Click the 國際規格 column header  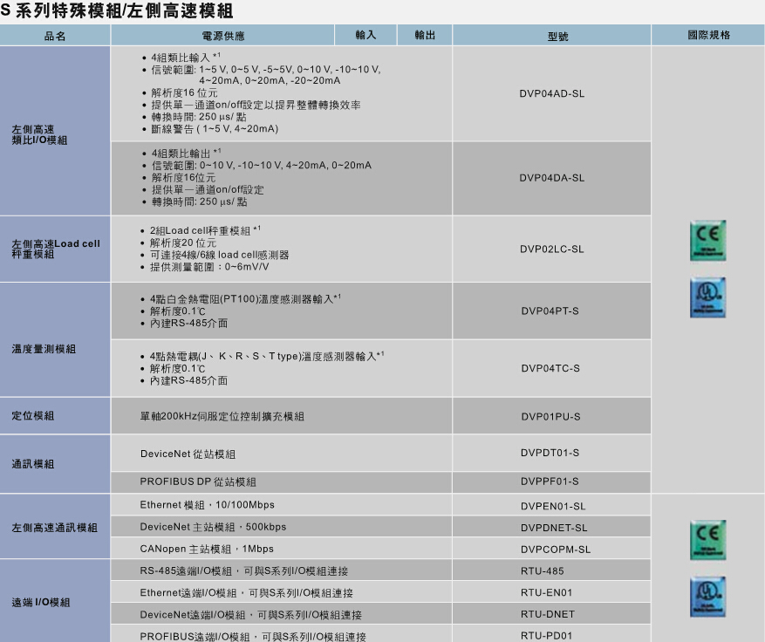click(x=708, y=36)
